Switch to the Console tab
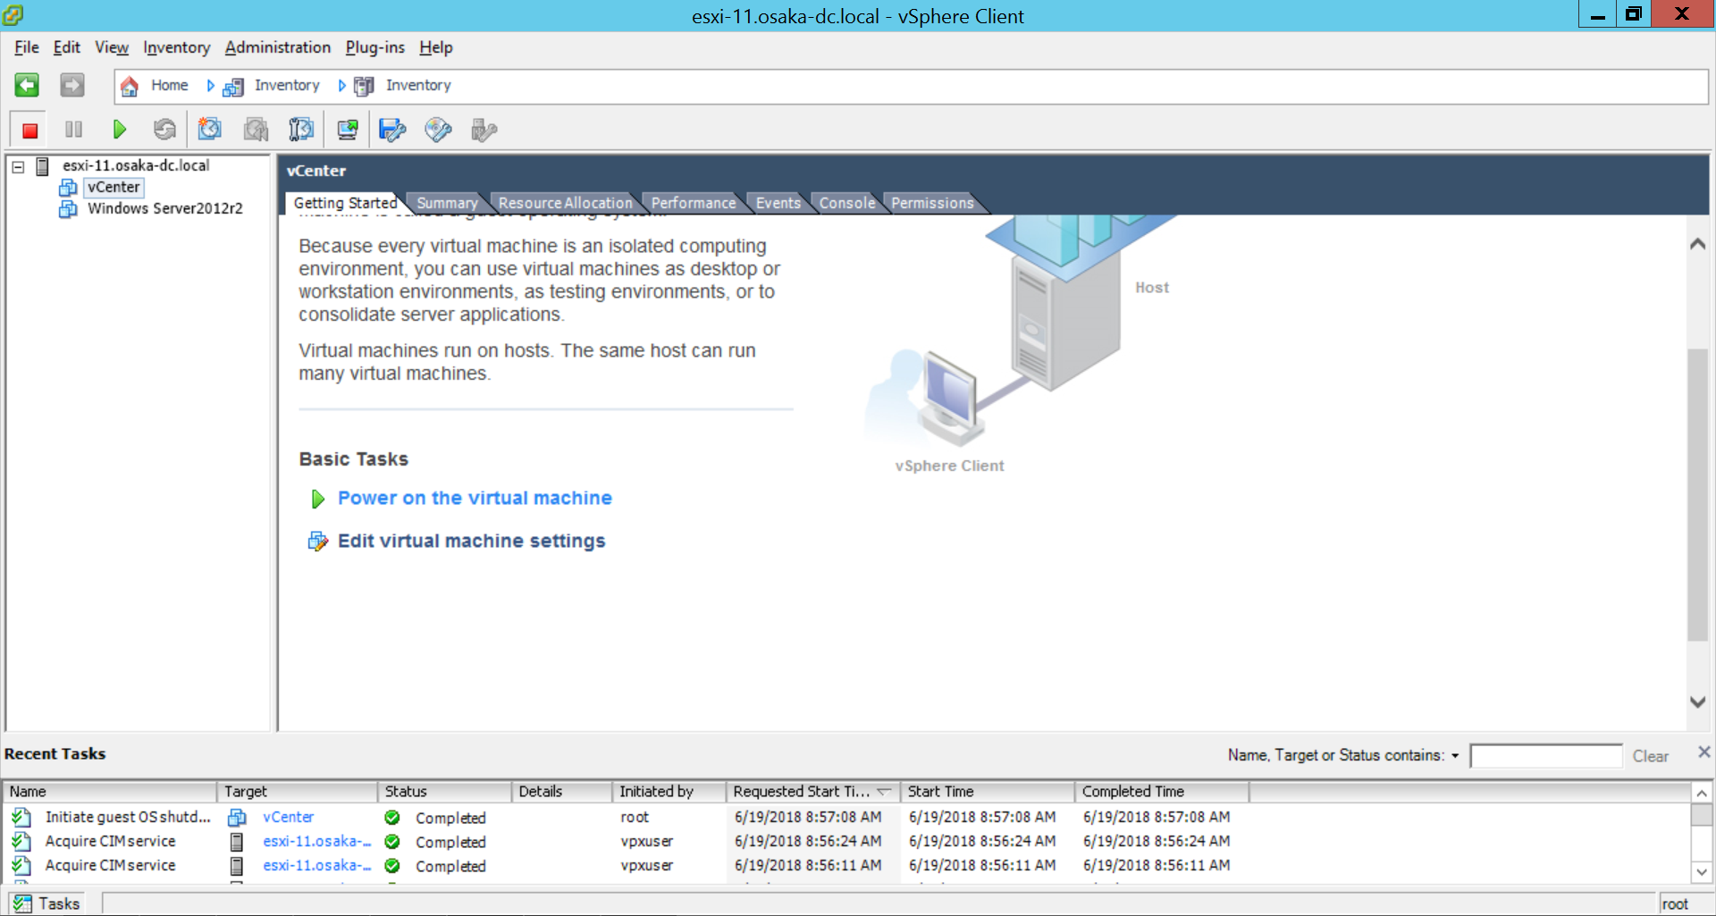This screenshot has height=916, width=1716. click(847, 203)
